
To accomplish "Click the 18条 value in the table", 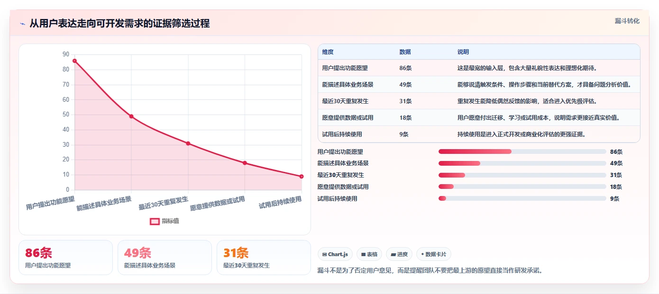I will click(x=405, y=118).
